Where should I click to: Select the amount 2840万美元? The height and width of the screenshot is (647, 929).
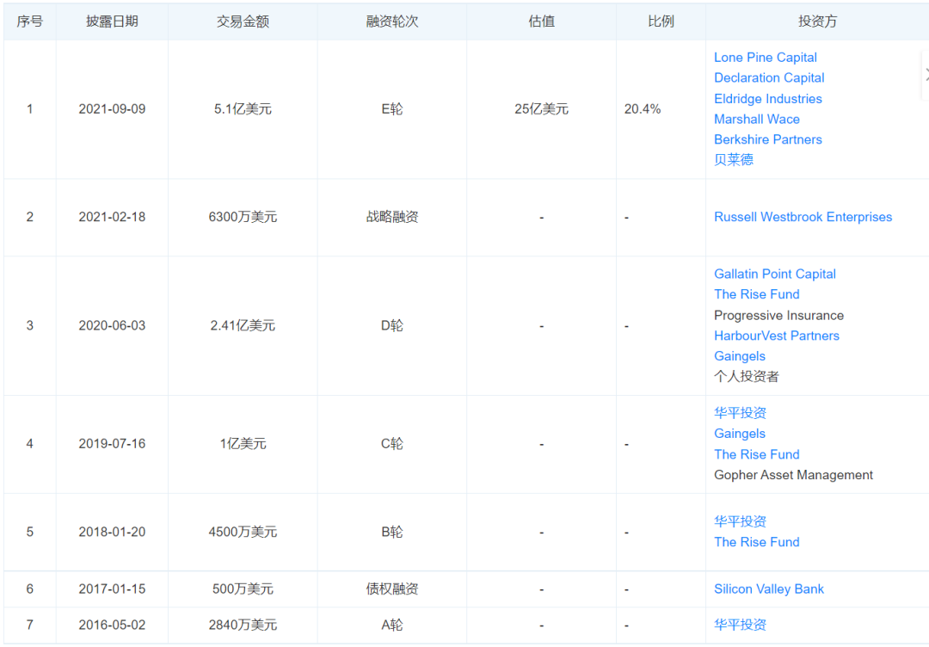243,625
